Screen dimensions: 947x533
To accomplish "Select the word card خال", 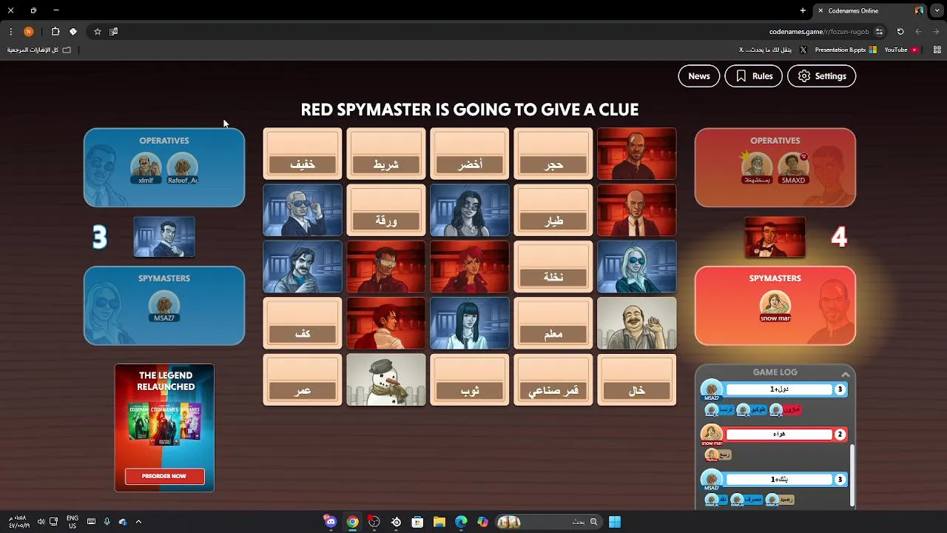I will tap(636, 380).
